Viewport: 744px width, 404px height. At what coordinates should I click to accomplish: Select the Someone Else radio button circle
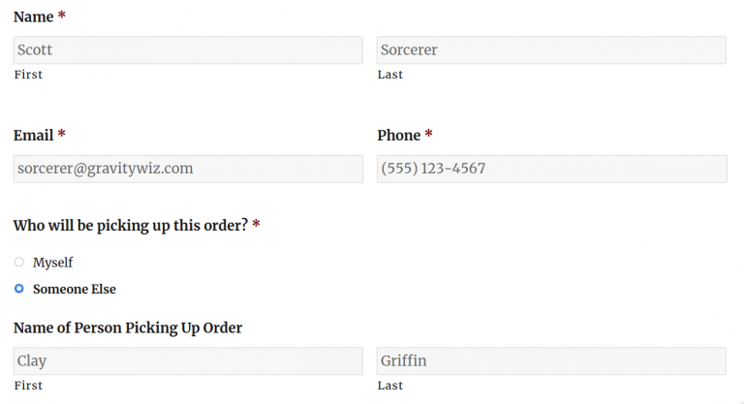(19, 289)
